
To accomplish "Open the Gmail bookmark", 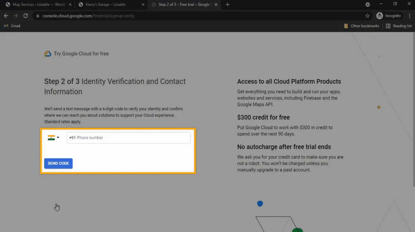I will pos(12,26).
